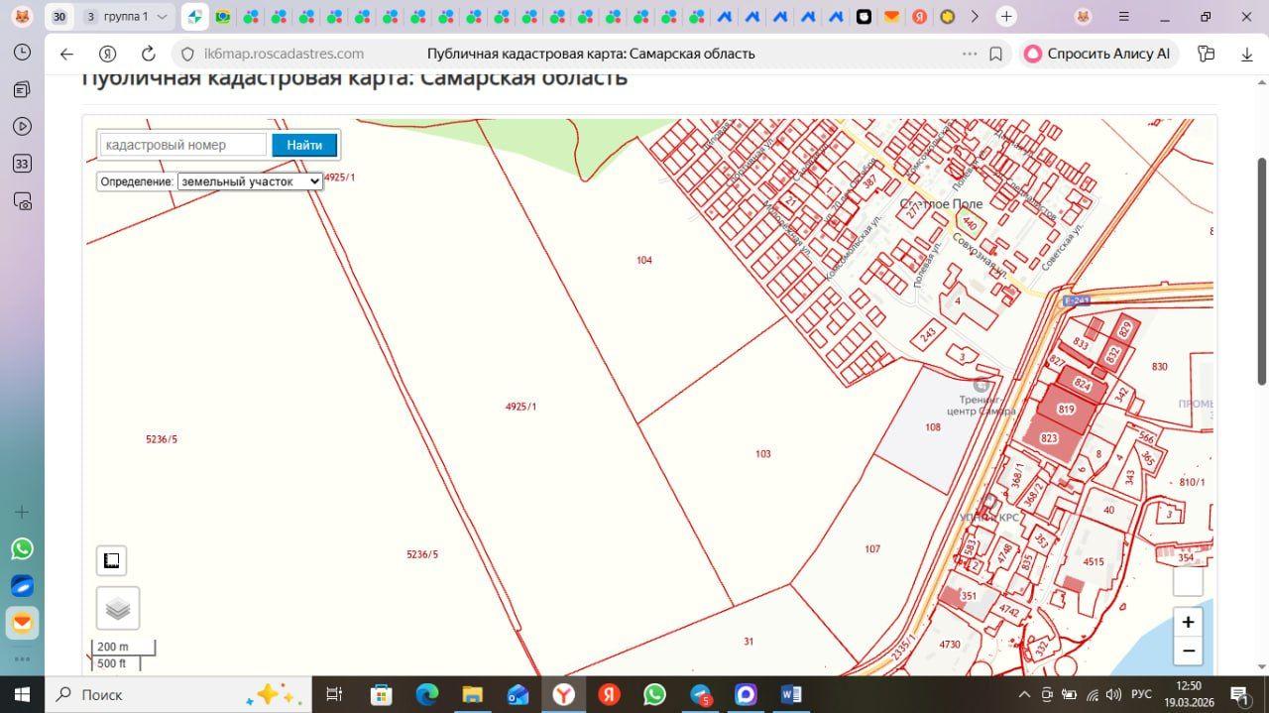Open WhatsApp in the browser sidebar
Viewport: 1269px width, 713px height.
22,548
